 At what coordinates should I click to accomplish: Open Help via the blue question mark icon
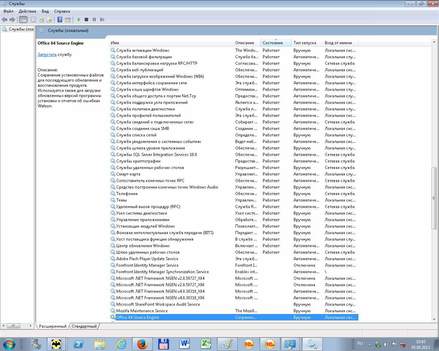click(x=60, y=19)
